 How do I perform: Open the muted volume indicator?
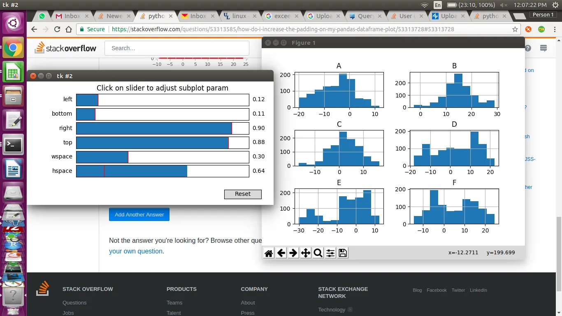click(x=504, y=5)
